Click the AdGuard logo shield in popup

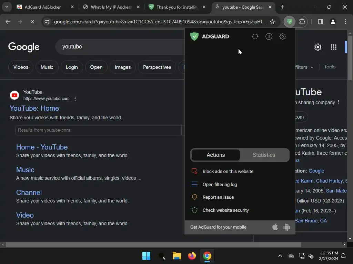click(x=194, y=36)
